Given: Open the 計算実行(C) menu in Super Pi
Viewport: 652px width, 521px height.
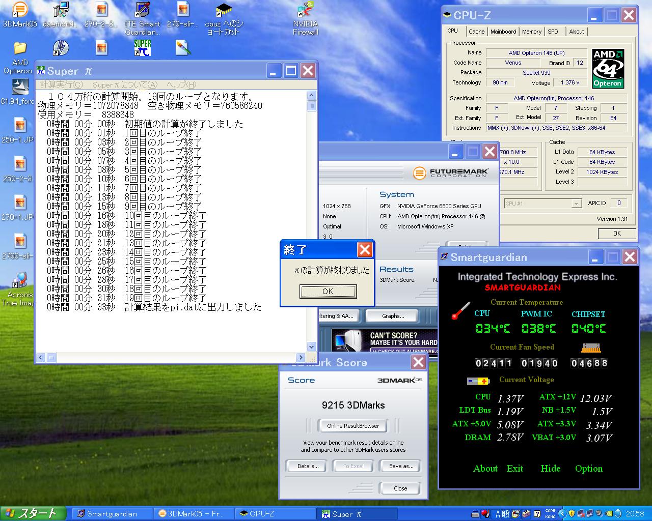Looking at the screenshot, I should pyautogui.click(x=62, y=85).
